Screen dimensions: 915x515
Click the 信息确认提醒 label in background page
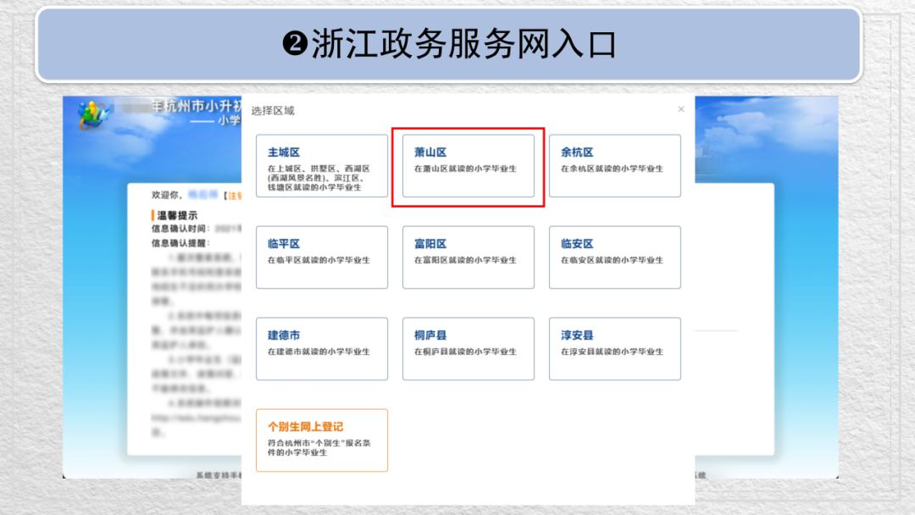[180, 242]
